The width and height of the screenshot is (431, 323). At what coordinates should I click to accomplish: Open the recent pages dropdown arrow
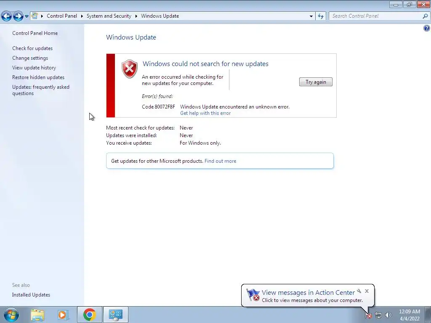tap(27, 16)
